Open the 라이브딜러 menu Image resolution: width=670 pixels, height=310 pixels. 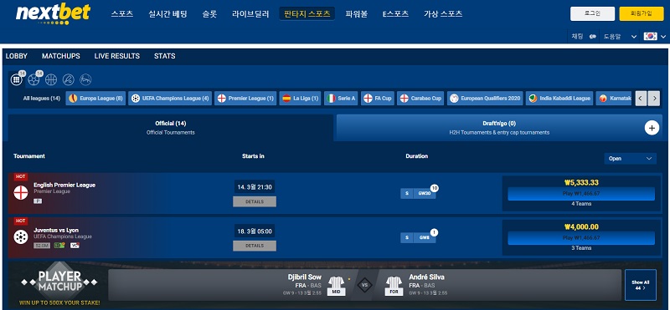coord(250,13)
